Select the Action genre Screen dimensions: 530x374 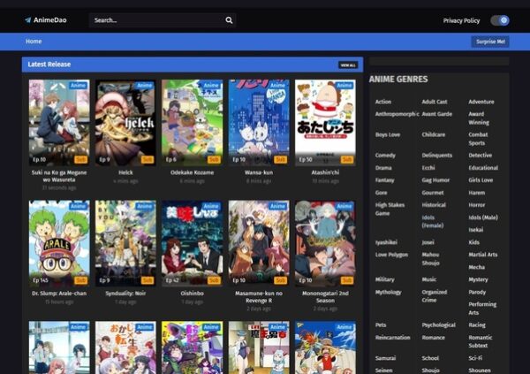tap(383, 102)
